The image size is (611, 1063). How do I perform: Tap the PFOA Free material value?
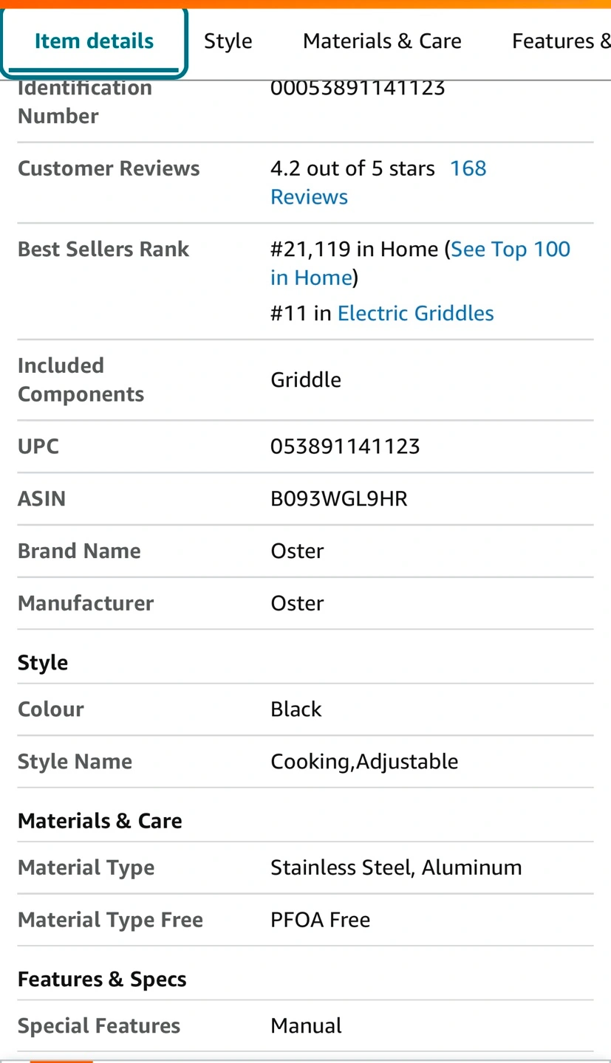click(x=321, y=919)
